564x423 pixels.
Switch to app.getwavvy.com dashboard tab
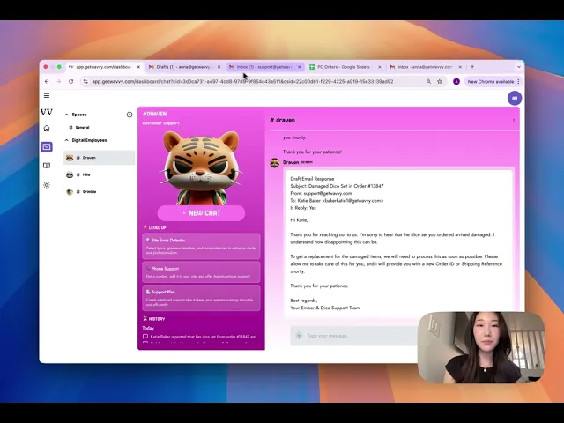[104, 67]
